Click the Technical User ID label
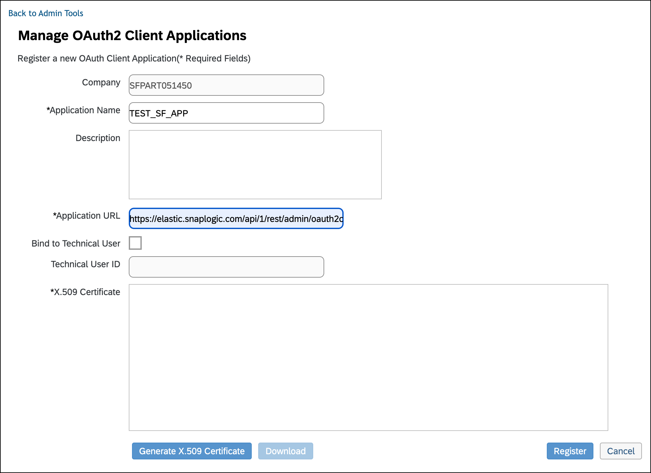Image resolution: width=651 pixels, height=473 pixels. point(85,264)
